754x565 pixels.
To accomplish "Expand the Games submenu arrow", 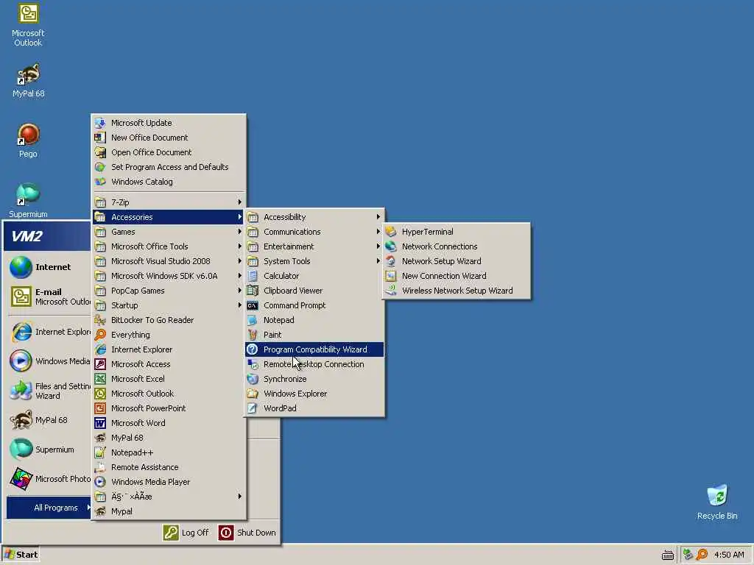I will coord(239,232).
